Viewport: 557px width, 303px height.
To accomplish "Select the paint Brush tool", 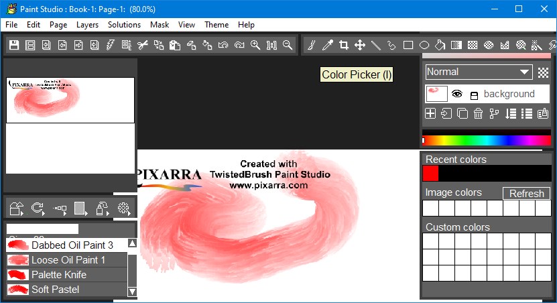I will [312, 45].
